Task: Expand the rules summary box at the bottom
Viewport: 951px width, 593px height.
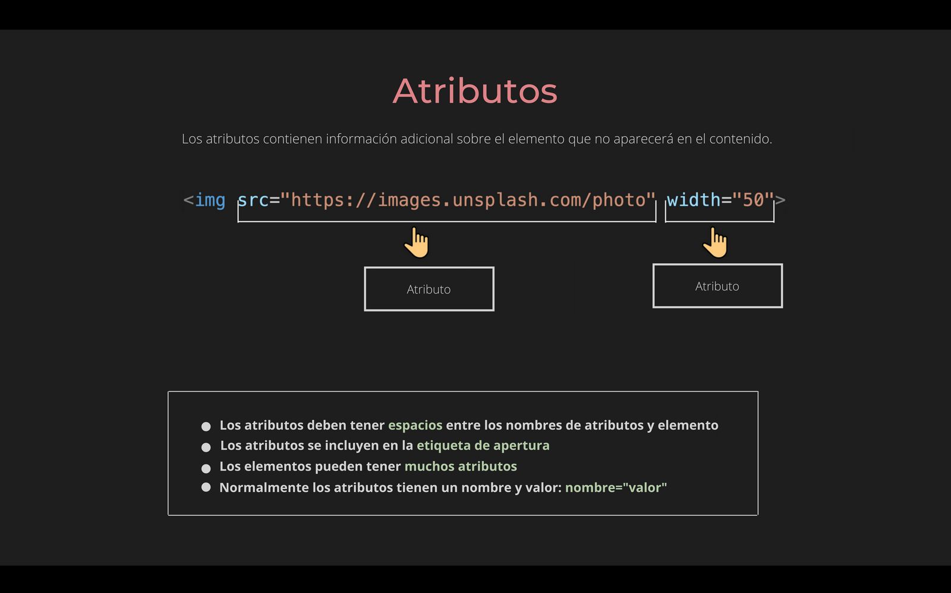Action: pyautogui.click(x=464, y=453)
